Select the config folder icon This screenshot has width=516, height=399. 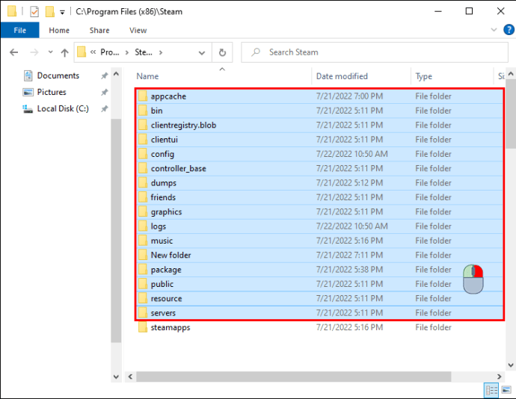(143, 154)
